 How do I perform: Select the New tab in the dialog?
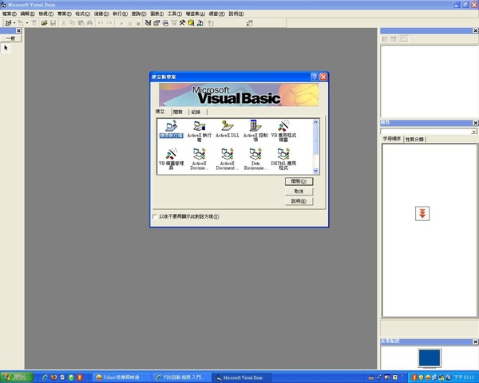[160, 112]
